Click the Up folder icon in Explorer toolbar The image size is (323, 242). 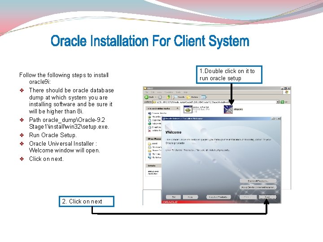point(169,97)
